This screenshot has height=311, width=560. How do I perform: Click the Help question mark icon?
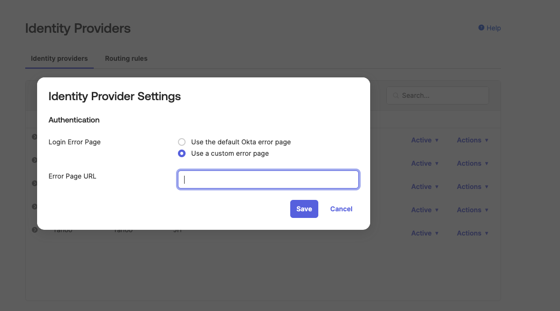pos(481,28)
